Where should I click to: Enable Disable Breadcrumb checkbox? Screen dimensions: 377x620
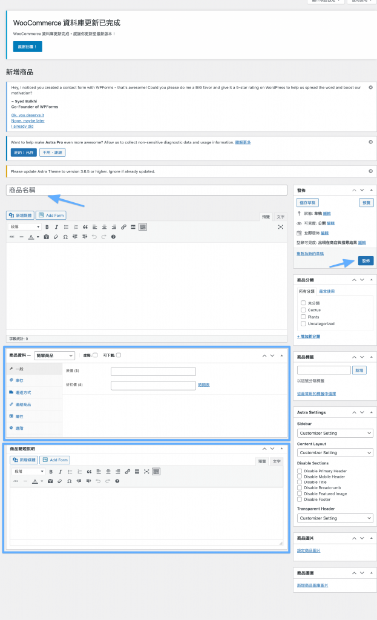[300, 487]
